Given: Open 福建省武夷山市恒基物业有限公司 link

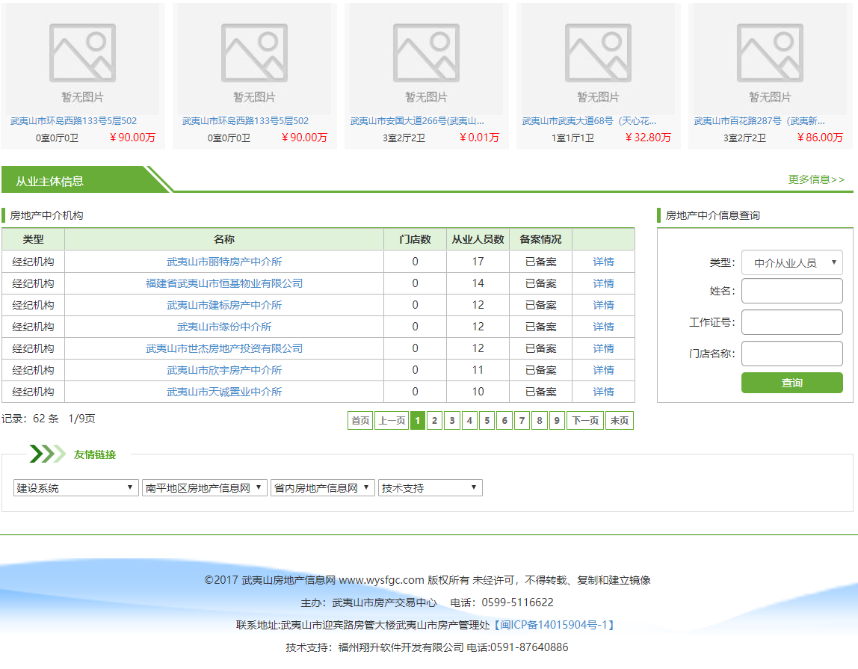Looking at the screenshot, I should 224,283.
